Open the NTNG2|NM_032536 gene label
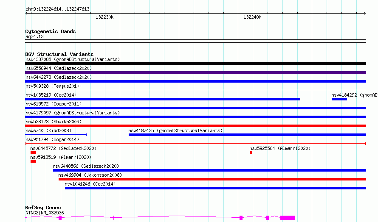This screenshot has width=378, height=222. tap(45, 213)
